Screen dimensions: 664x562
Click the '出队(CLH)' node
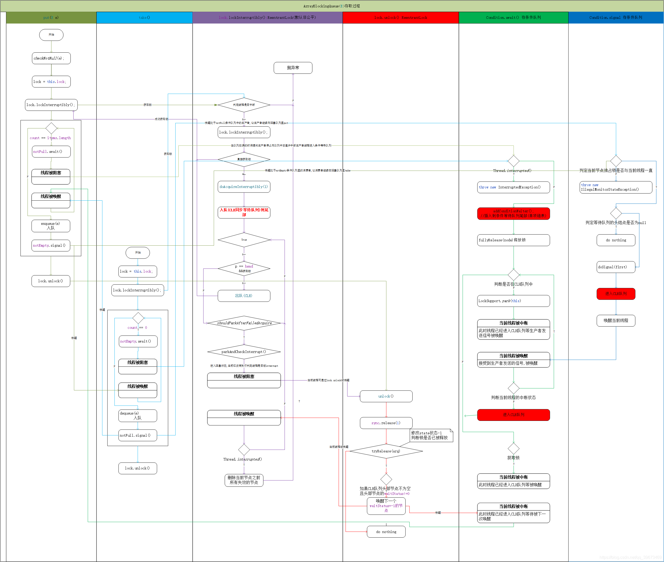[244, 296]
